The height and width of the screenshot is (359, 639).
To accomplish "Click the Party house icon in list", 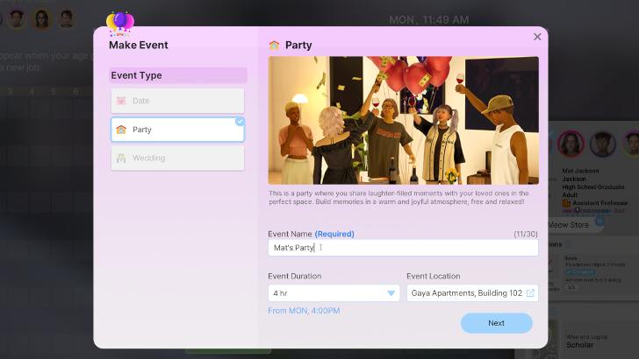I will [x=121, y=130].
